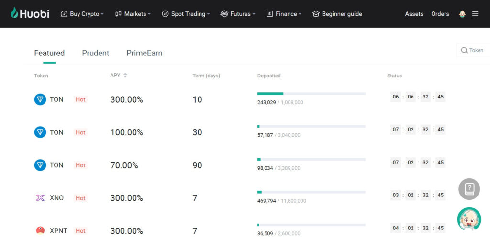
Task: Click the XPNT token icon
Action: (x=40, y=230)
